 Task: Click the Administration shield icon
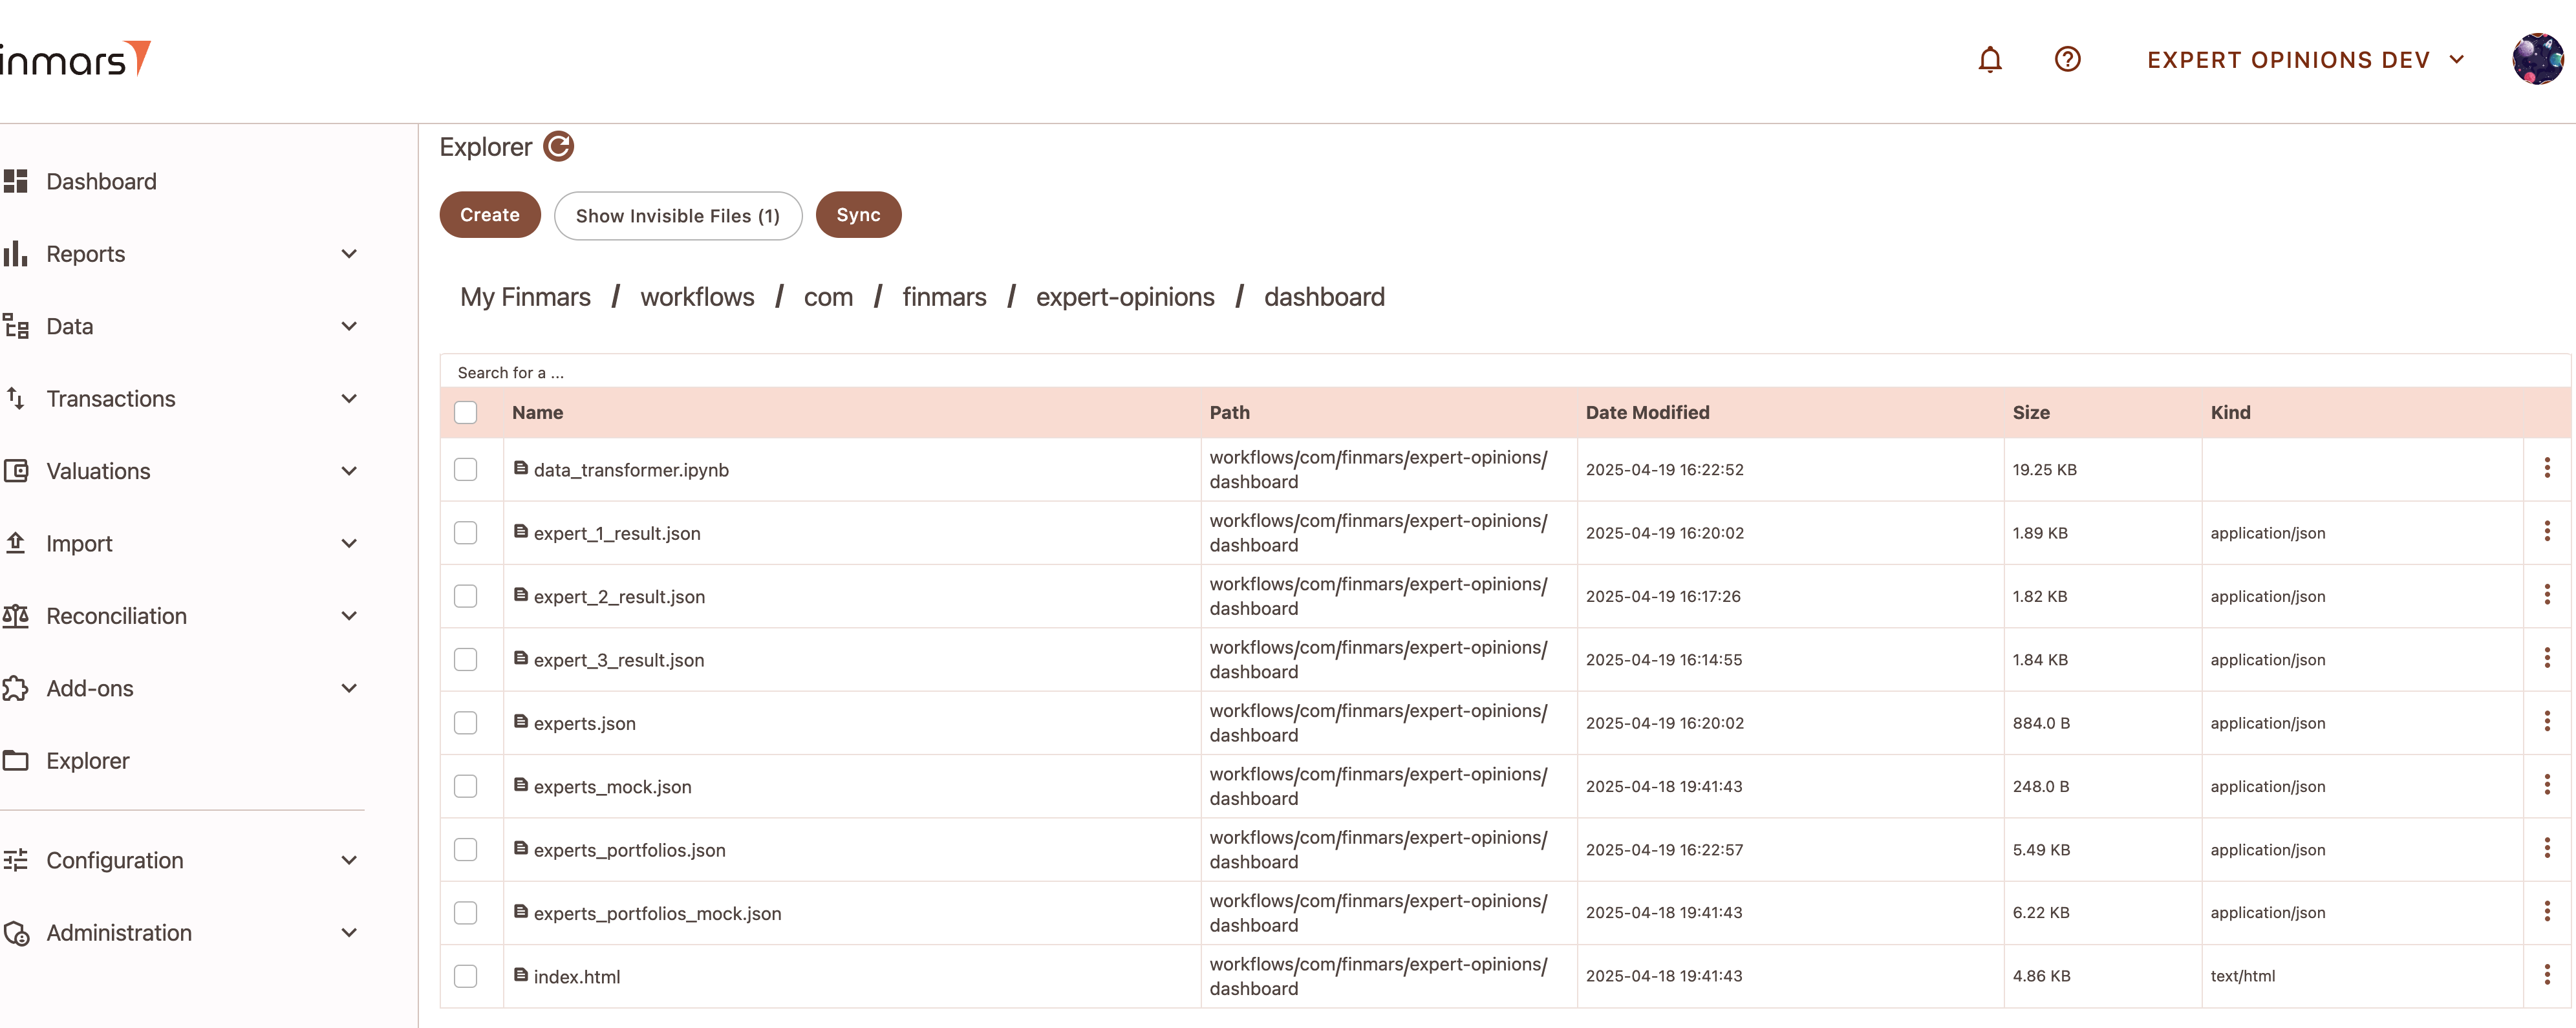tap(15, 933)
